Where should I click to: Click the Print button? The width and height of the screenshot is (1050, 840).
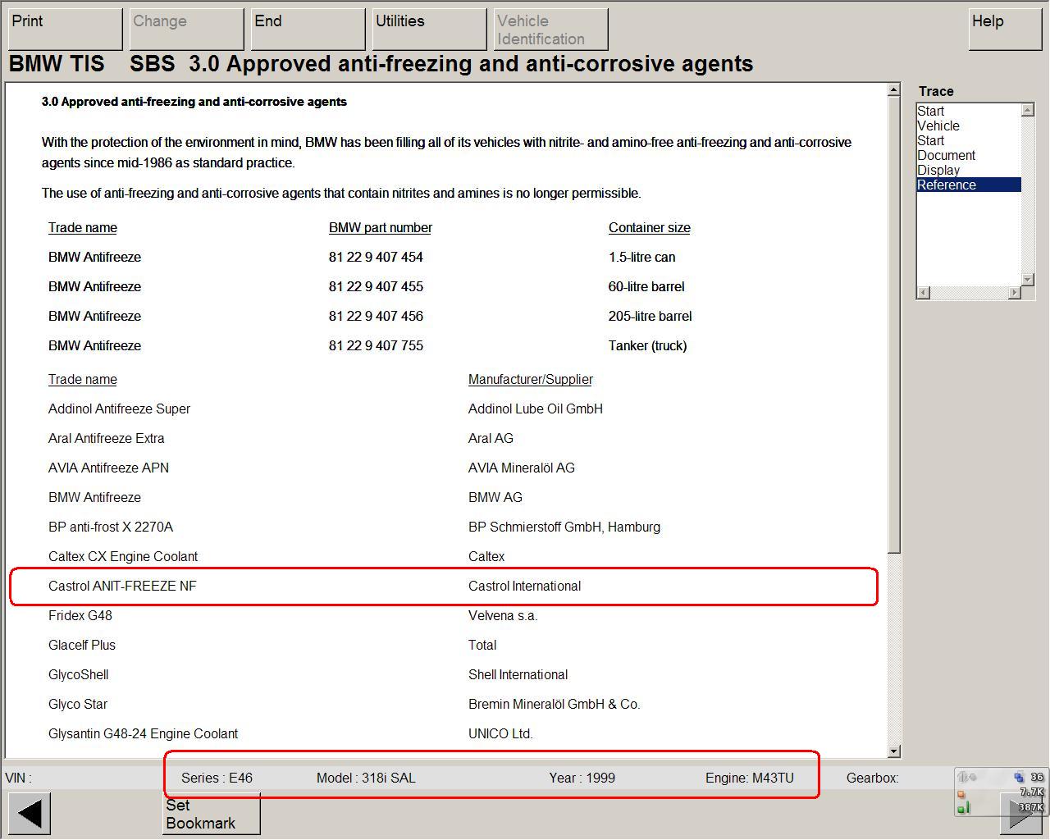65,30
